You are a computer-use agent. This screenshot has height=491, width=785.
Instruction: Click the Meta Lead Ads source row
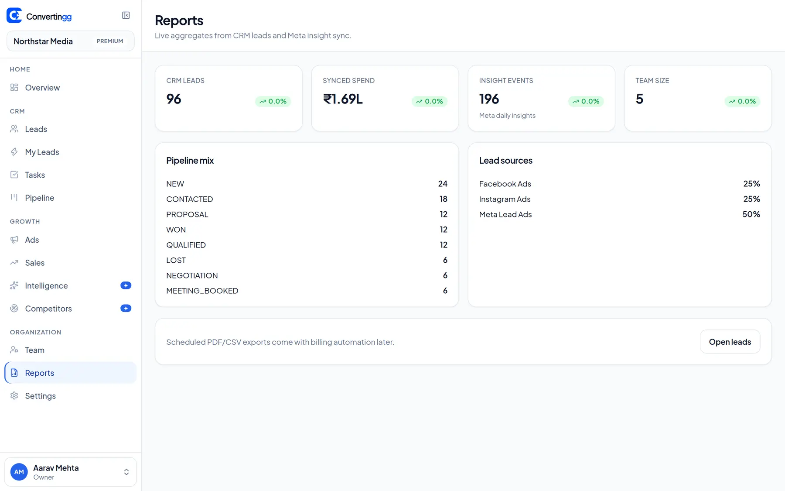[619, 214]
